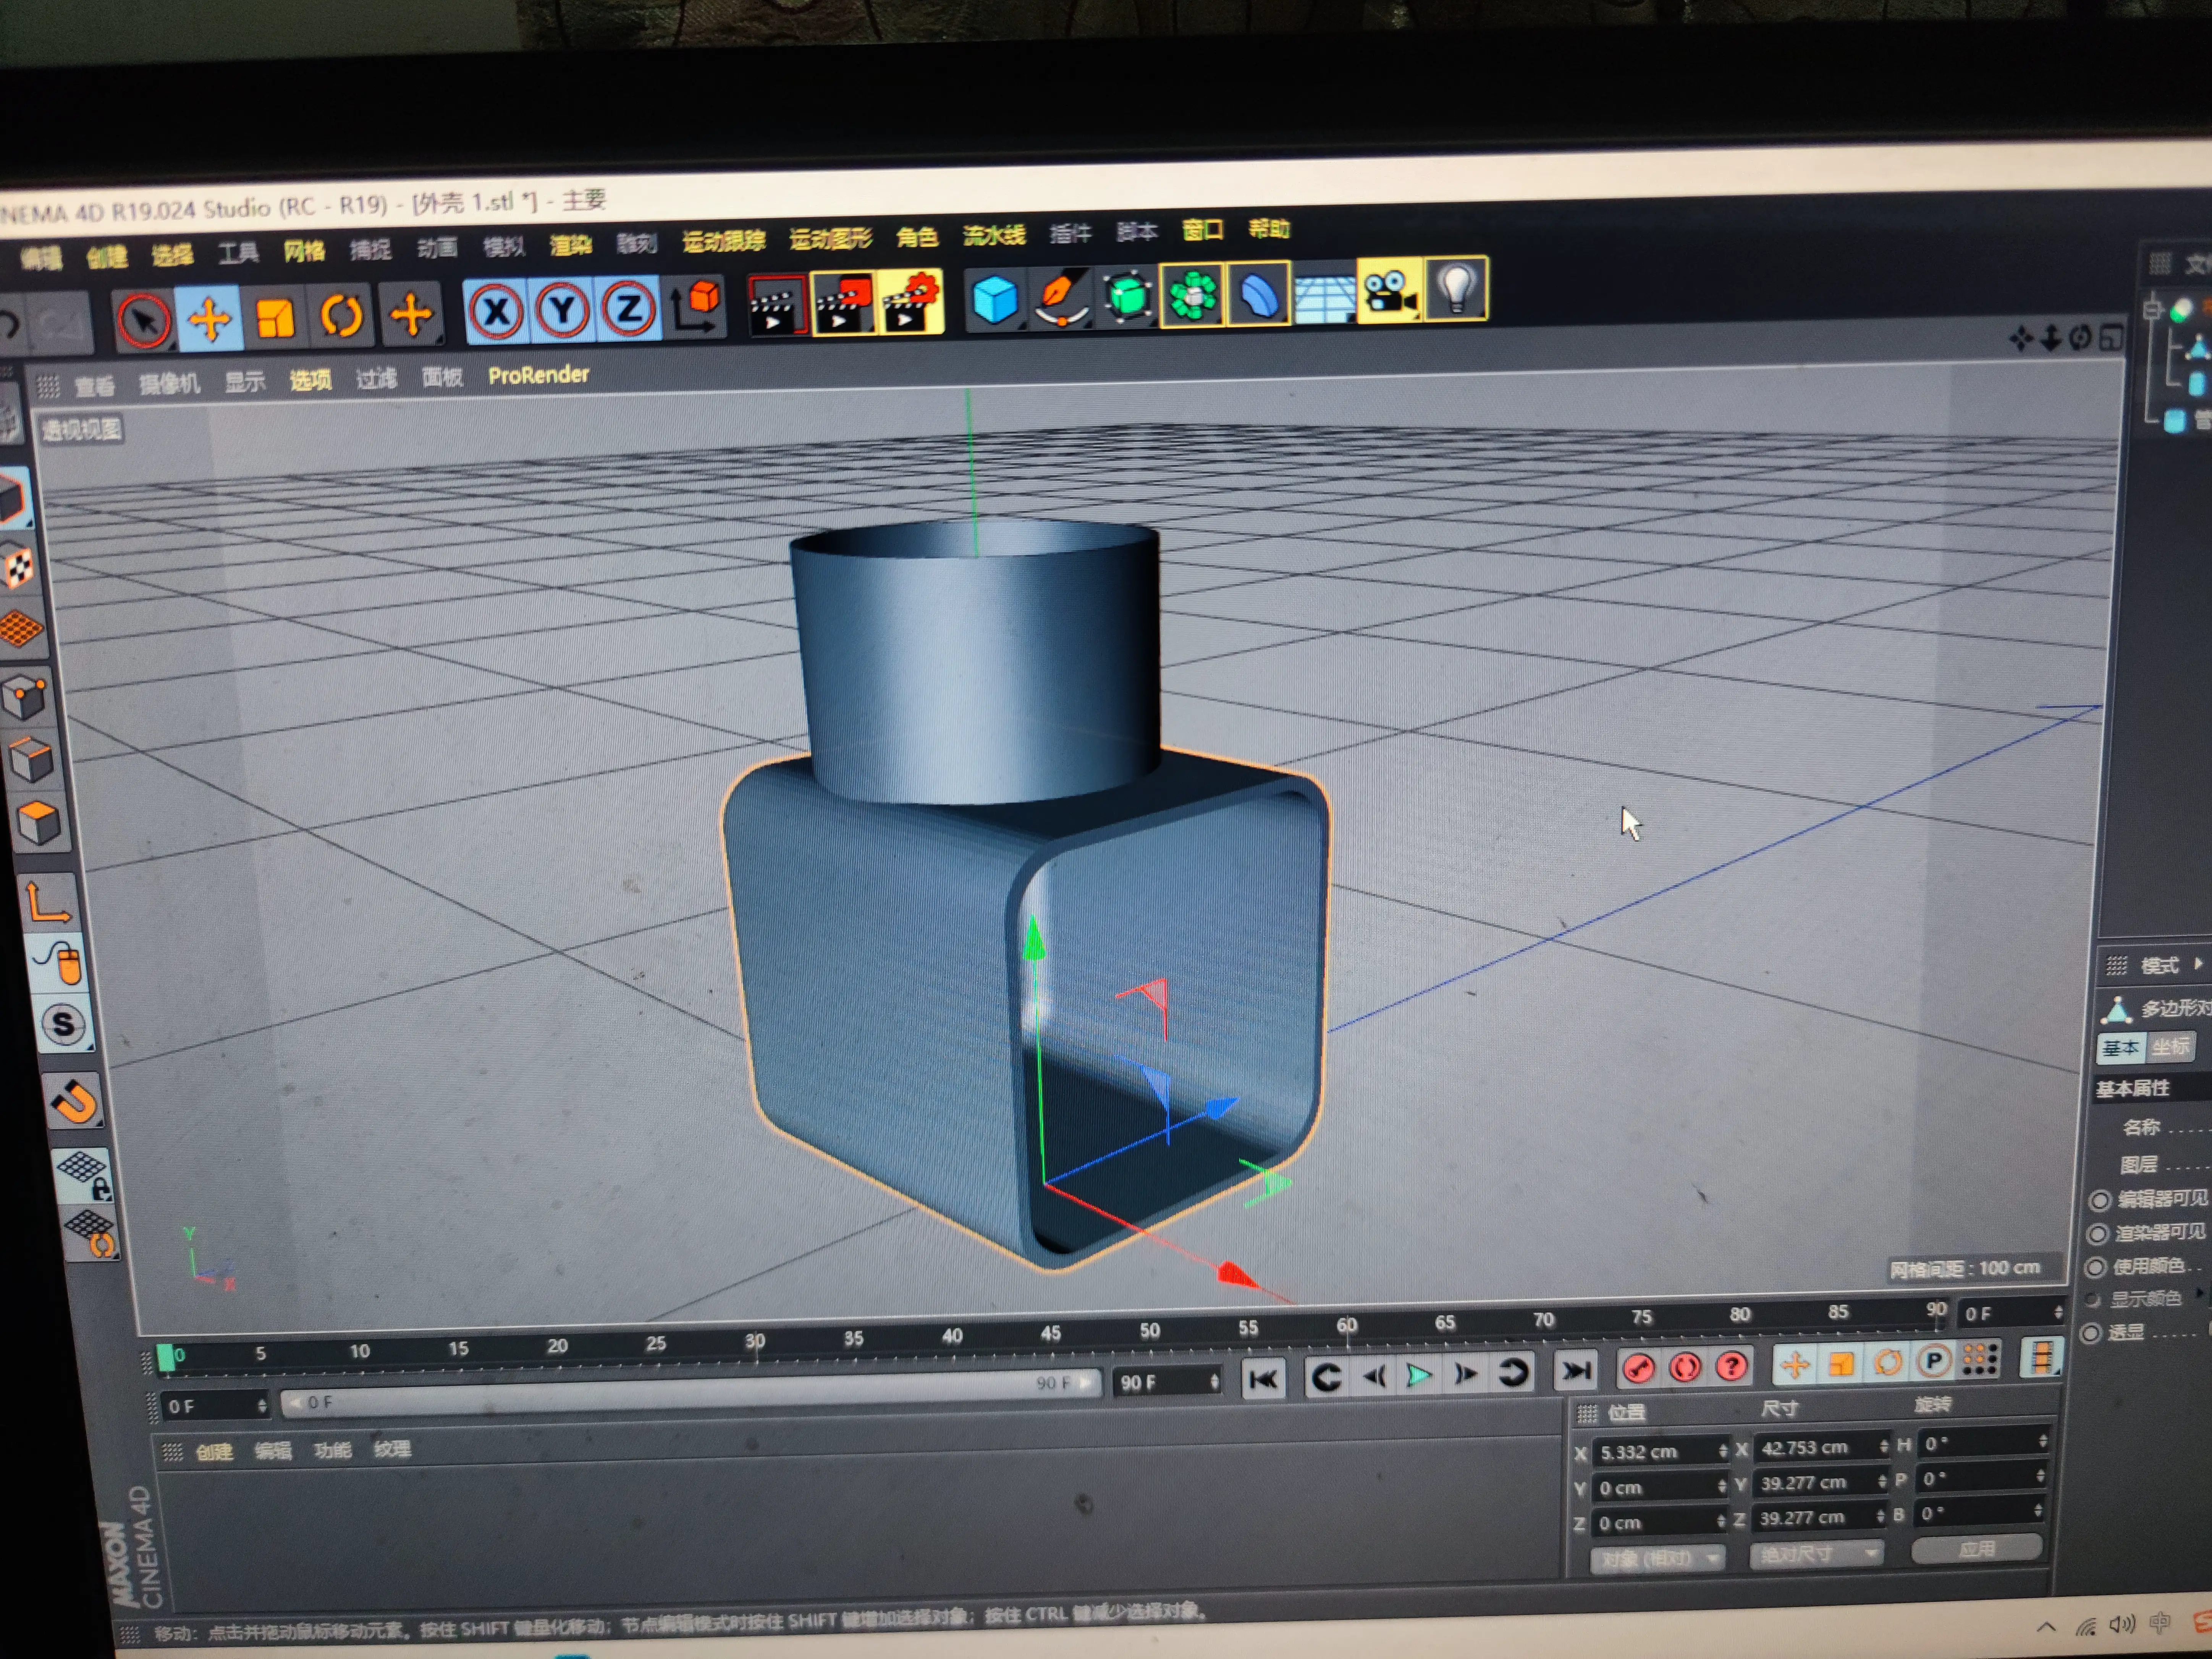Open the 绝对尺寸 size mode dropdown
Screen dimensions: 2212x1659
point(1815,1554)
